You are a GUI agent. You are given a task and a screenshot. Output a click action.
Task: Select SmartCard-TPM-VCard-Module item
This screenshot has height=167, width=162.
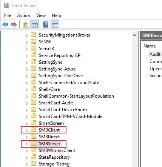pos(71,116)
